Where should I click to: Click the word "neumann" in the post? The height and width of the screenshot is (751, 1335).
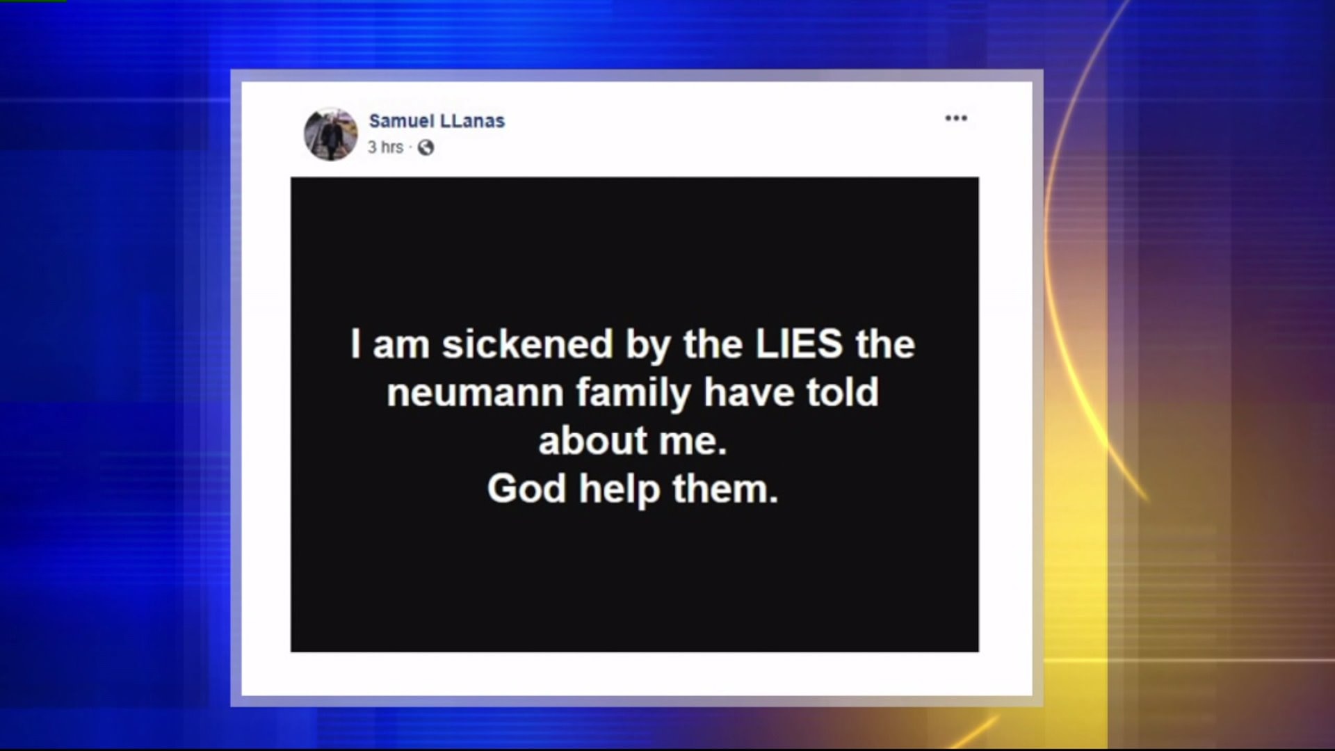(475, 394)
